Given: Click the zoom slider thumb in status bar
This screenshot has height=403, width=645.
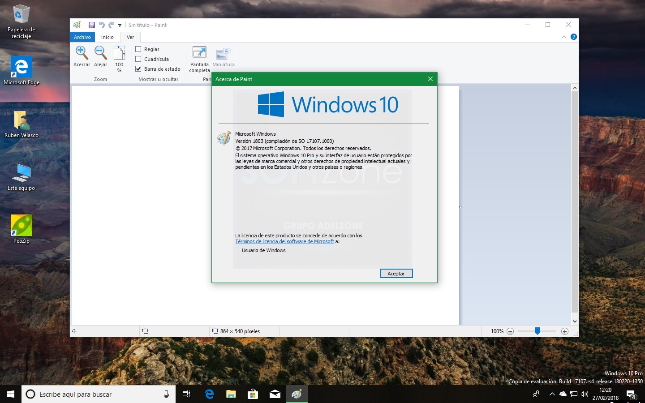Looking at the screenshot, I should click(537, 331).
